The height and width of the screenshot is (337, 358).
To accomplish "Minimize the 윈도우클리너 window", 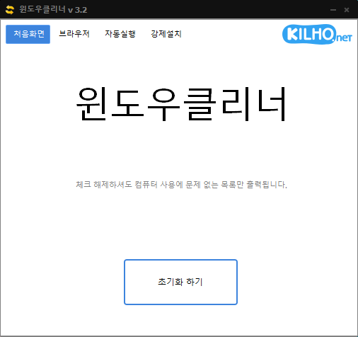I will [333, 10].
